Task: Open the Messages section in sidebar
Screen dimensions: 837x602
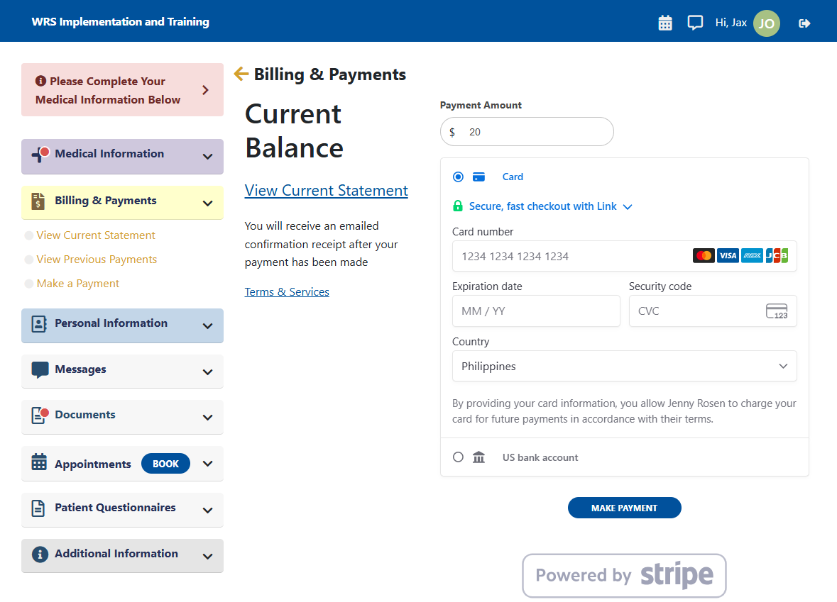Action: tap(122, 371)
